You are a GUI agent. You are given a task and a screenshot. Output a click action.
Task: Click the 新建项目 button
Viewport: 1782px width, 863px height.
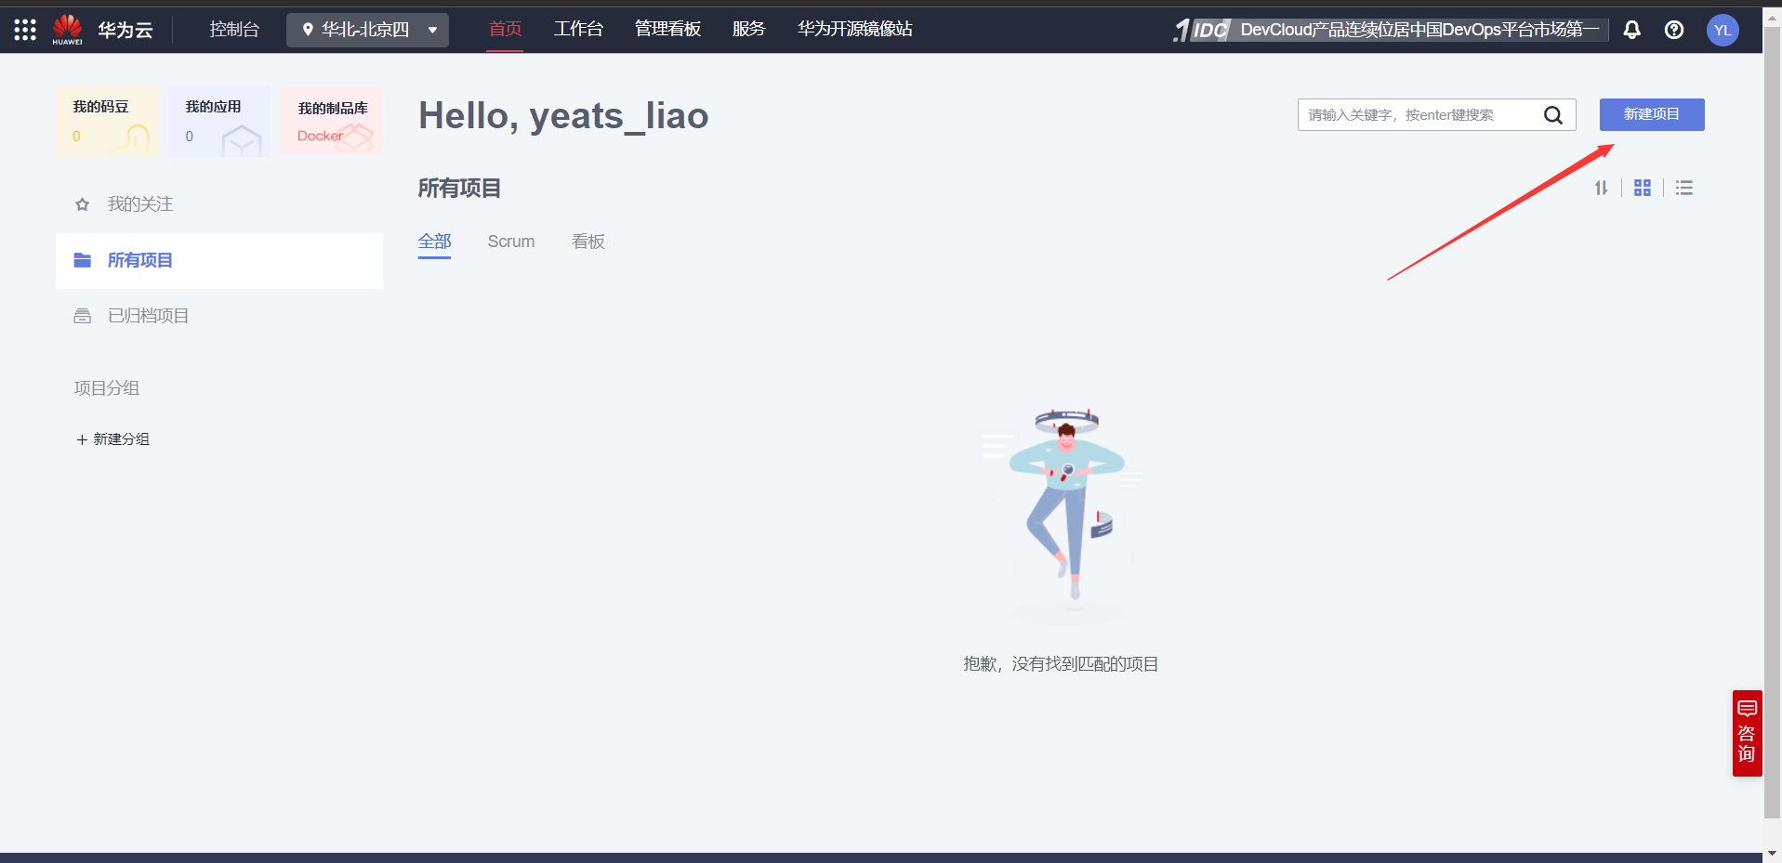click(1651, 114)
